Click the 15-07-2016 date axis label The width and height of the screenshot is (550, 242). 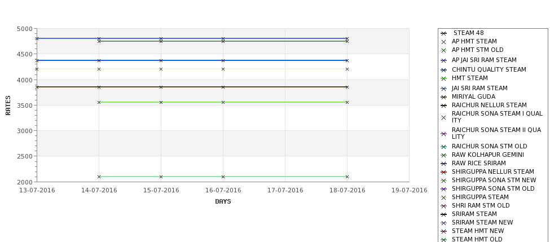[x=161, y=191]
